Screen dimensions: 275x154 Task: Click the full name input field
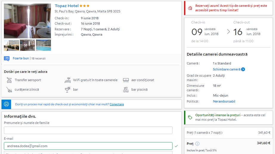(88, 130)
